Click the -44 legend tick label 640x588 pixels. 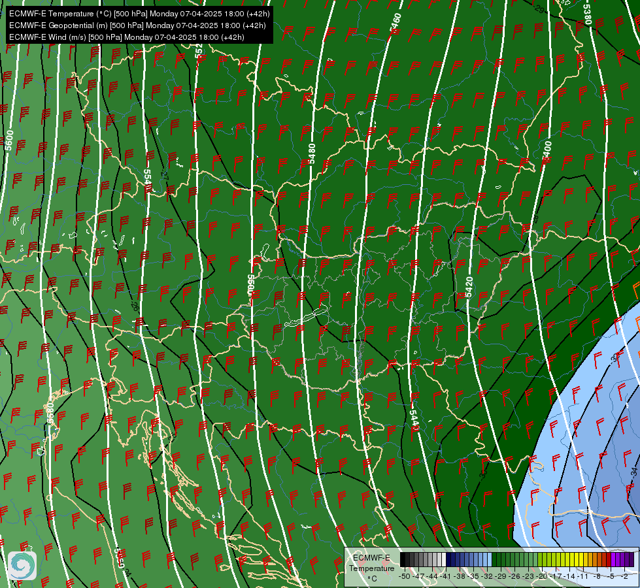click(432, 576)
